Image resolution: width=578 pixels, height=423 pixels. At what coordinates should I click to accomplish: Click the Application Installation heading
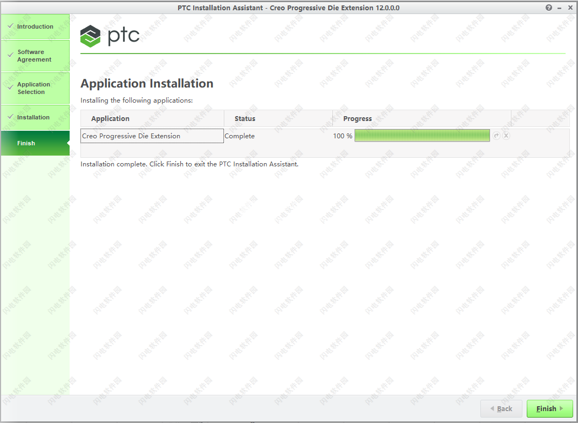[147, 83]
